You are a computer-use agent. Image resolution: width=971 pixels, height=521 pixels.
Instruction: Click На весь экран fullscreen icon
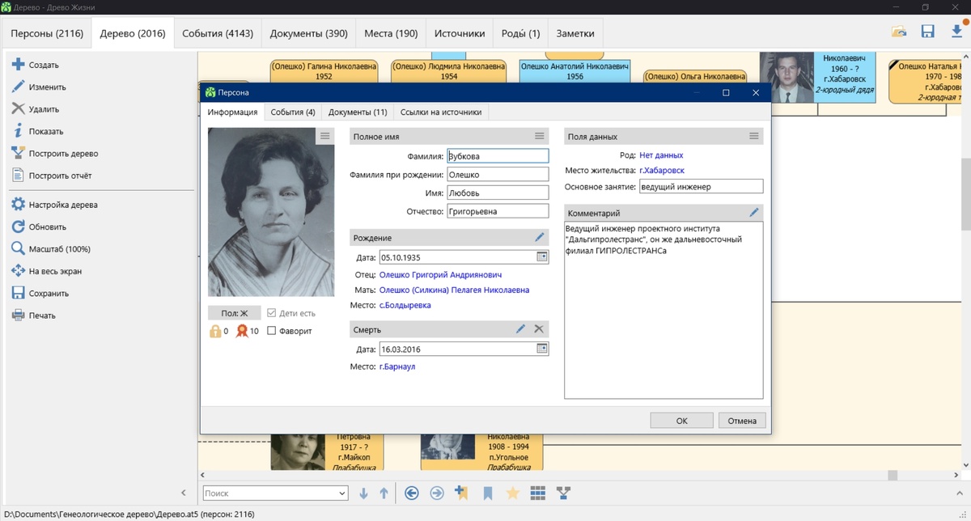pyautogui.click(x=18, y=271)
